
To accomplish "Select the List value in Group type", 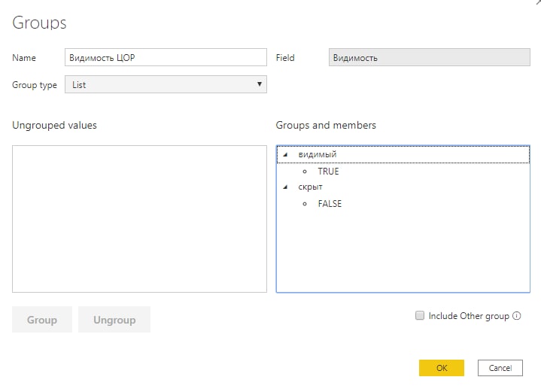I will click(x=79, y=84).
